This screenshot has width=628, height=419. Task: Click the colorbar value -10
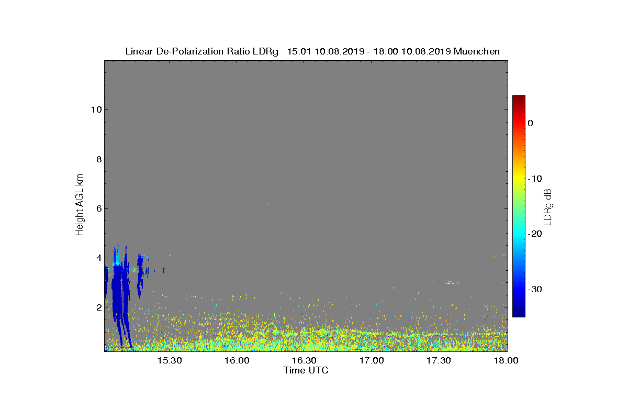[534, 179]
